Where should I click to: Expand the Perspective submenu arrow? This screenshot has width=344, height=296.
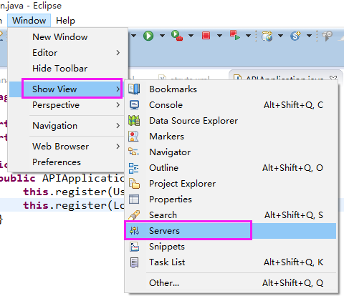pos(118,105)
